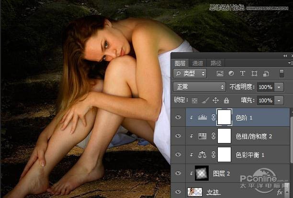Select 色彩平衡 1 layer mask thumbnail
293x198 pixels.
pyautogui.click(x=224, y=154)
